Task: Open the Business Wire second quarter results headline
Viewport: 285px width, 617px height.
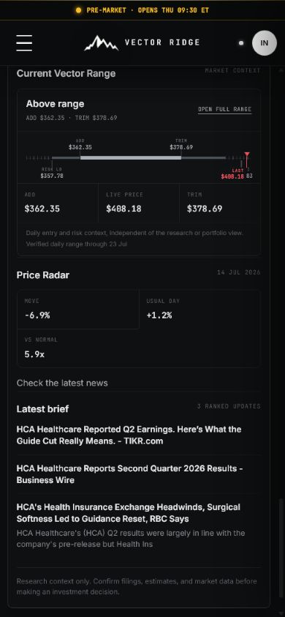Action: pos(130,474)
